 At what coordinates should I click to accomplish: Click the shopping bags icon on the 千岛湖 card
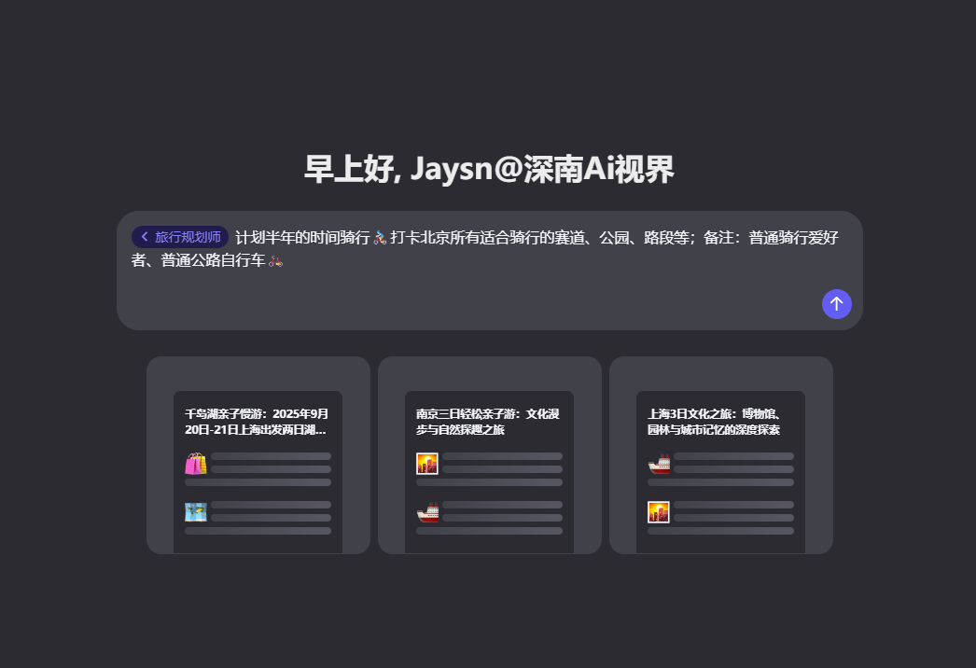pyautogui.click(x=196, y=464)
